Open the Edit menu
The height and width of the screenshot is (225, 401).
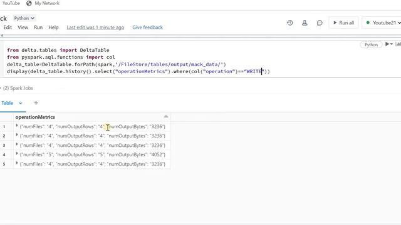[8, 27]
